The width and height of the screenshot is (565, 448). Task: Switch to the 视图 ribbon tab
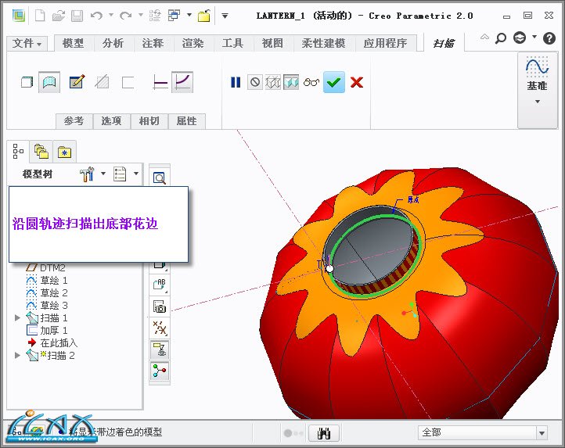pyautogui.click(x=272, y=44)
